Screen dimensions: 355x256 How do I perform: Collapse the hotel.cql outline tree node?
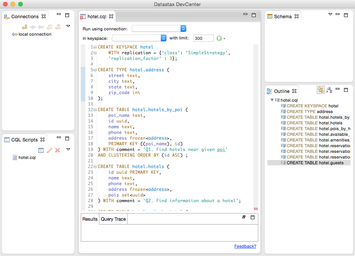[272, 100]
